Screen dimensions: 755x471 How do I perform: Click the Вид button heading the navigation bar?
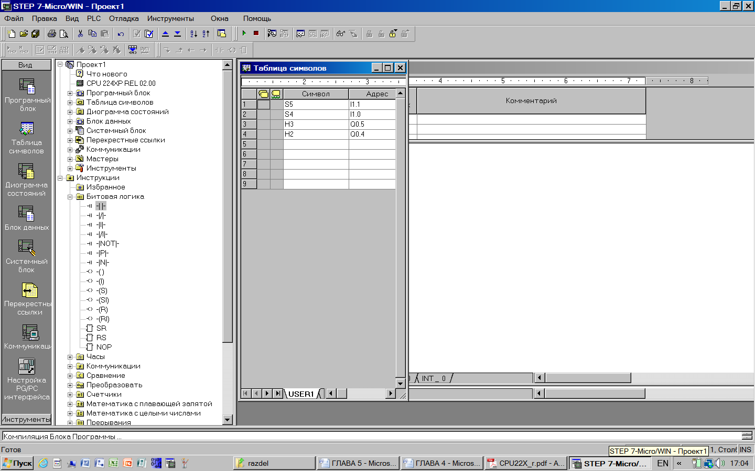(26, 65)
